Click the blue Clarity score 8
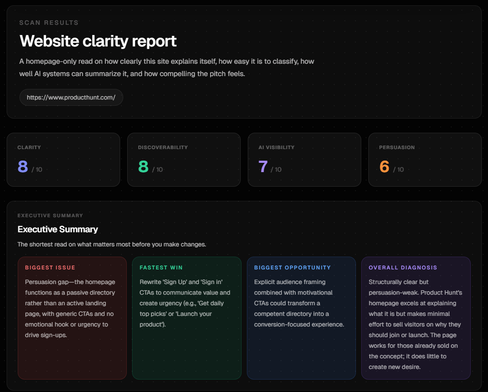The image size is (488, 392). 23,166
